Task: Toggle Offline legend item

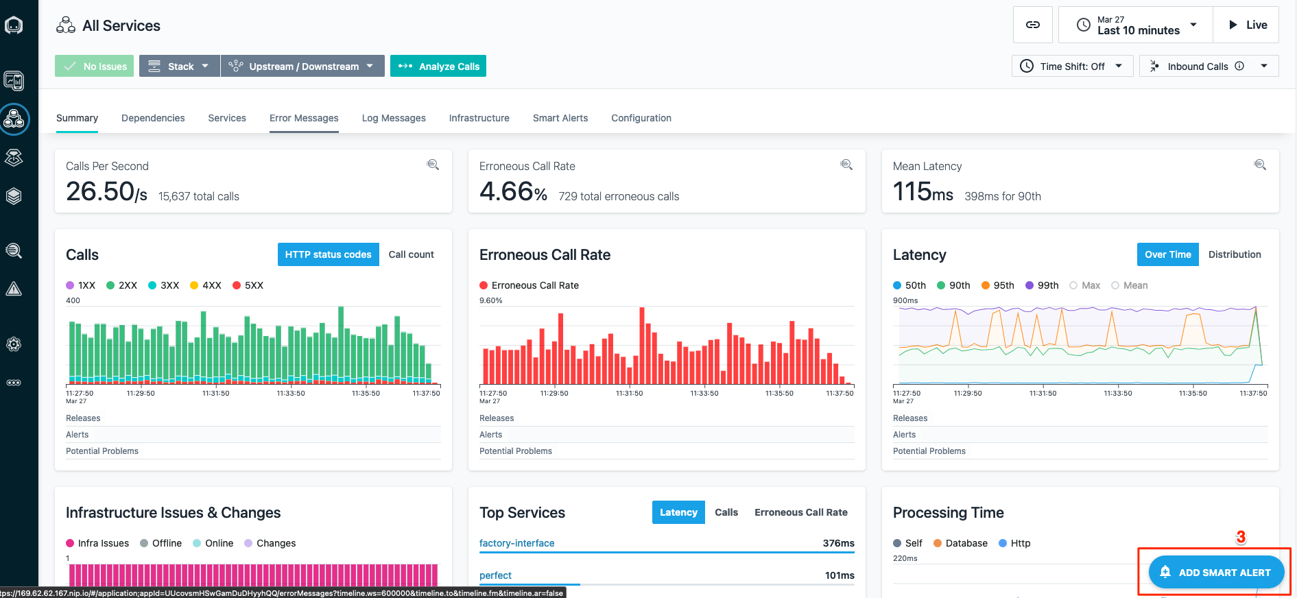Action: 161,543
